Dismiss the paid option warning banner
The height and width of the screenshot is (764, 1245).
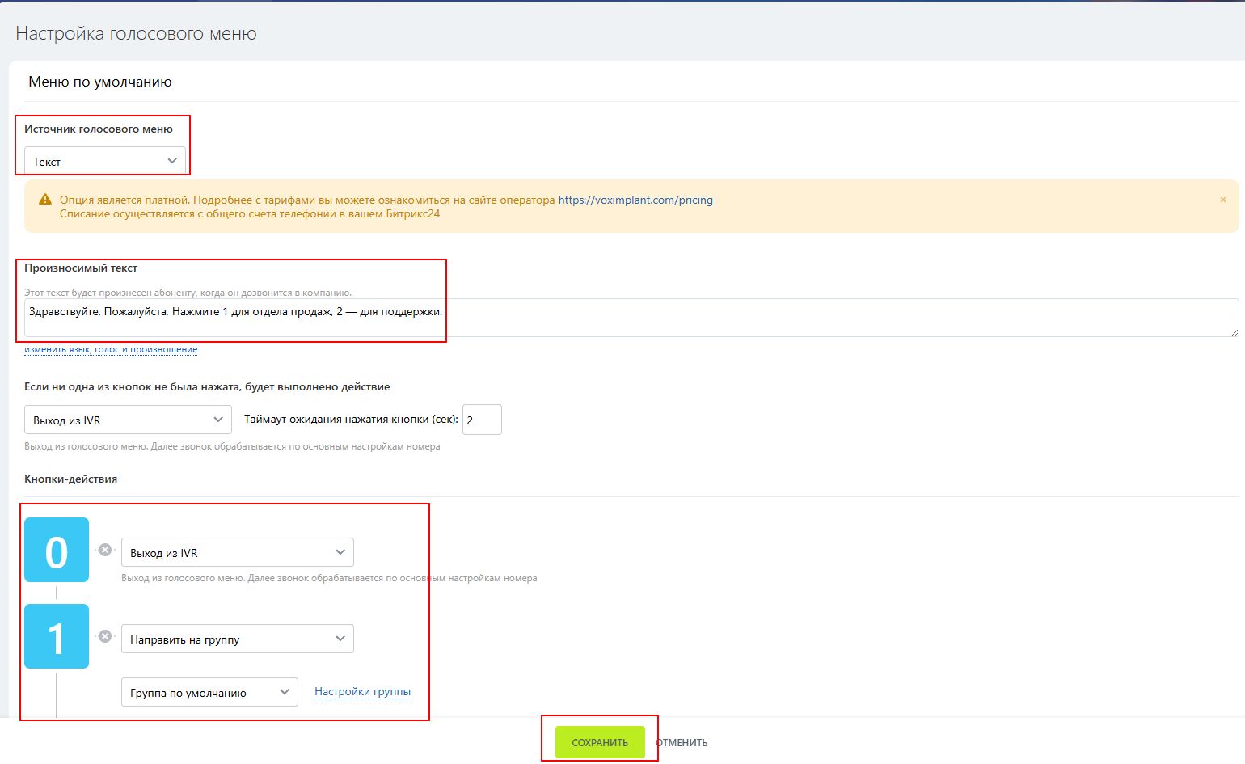click(1222, 200)
